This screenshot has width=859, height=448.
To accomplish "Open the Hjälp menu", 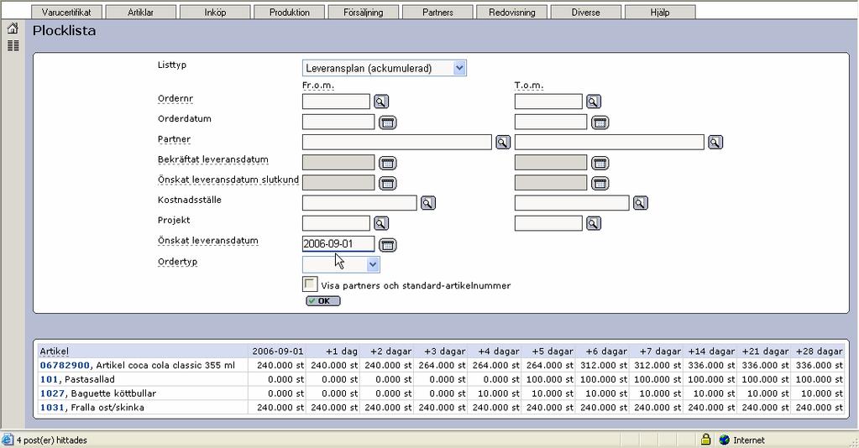I will [660, 12].
